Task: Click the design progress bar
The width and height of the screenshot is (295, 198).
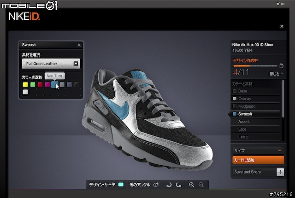Action: click(255, 66)
